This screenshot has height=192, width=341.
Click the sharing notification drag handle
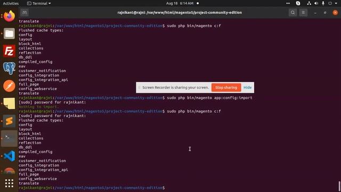pyautogui.click(x=139, y=87)
